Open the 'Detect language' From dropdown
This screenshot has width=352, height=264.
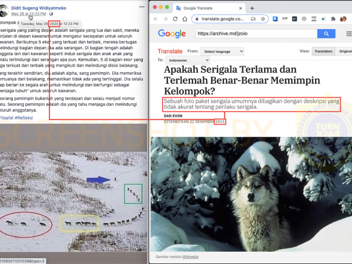(222, 51)
